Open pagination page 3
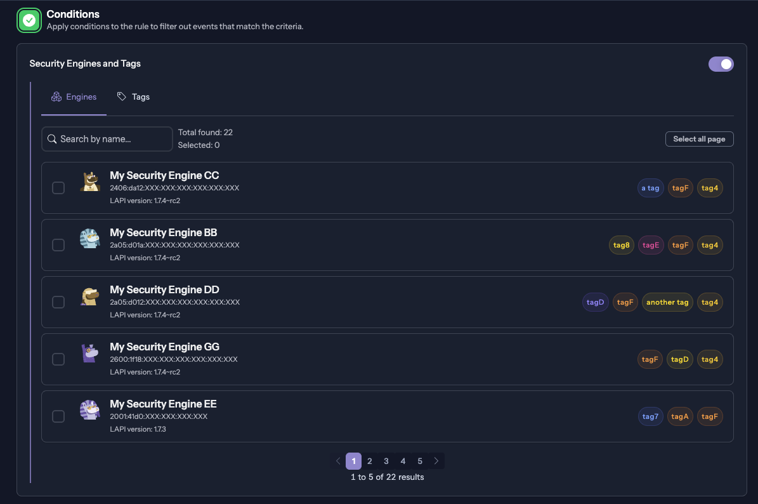The height and width of the screenshot is (504, 758). pyautogui.click(x=386, y=461)
